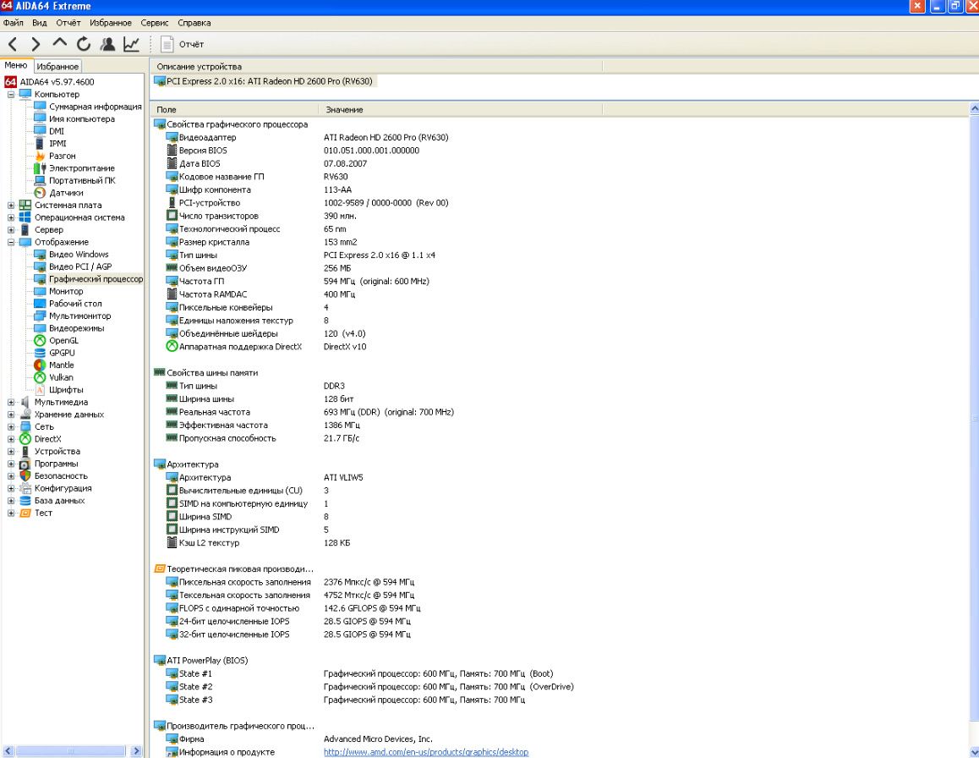This screenshot has height=758, width=979.
Task: Expand the Тест branch
Action: tap(11, 513)
